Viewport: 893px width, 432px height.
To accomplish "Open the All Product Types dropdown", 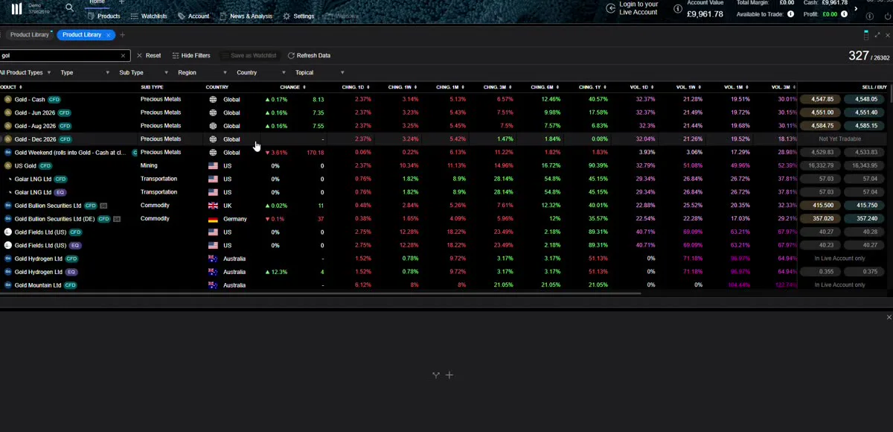I will pyautogui.click(x=26, y=72).
